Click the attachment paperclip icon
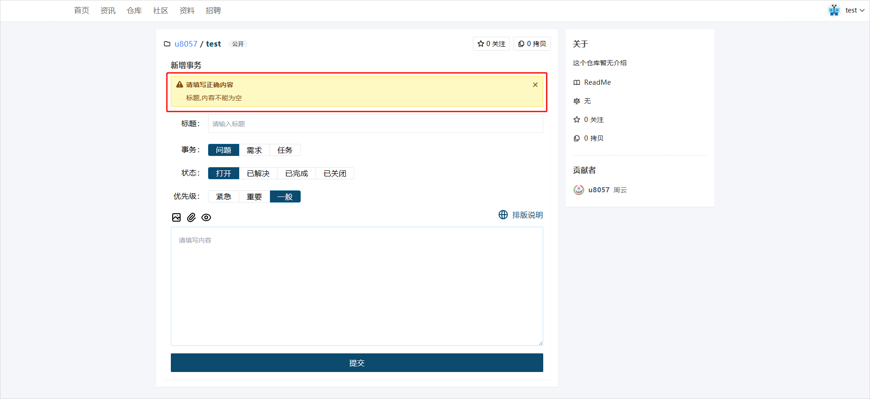The image size is (870, 399). pyautogui.click(x=191, y=217)
